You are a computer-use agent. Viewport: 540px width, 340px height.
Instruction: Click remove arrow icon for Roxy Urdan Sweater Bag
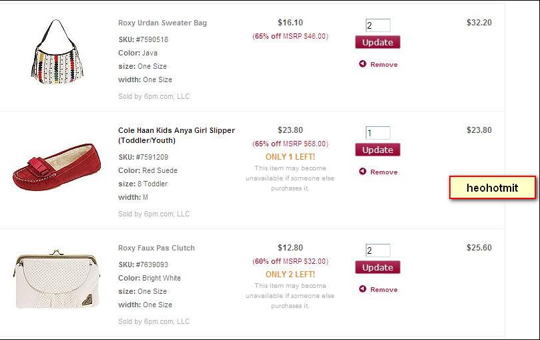coord(362,64)
